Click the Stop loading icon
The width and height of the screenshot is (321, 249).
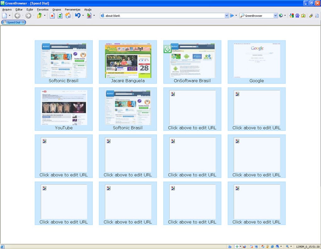[52, 15]
